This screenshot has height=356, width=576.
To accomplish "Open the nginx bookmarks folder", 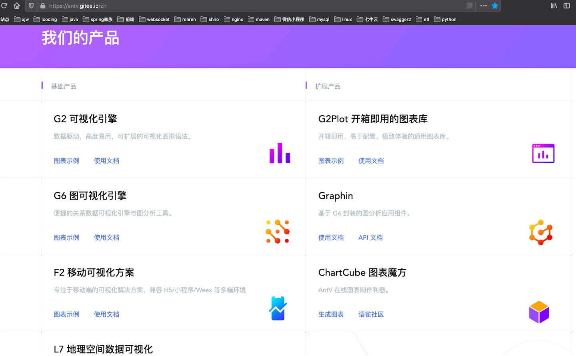I will pos(234,19).
